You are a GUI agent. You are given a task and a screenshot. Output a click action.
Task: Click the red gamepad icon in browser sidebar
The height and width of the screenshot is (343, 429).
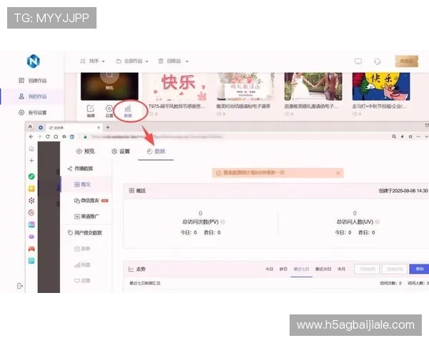(31, 249)
